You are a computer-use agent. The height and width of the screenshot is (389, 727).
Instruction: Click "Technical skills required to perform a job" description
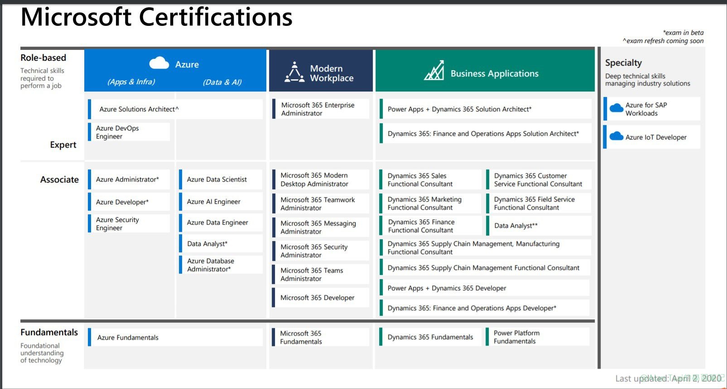click(x=42, y=78)
